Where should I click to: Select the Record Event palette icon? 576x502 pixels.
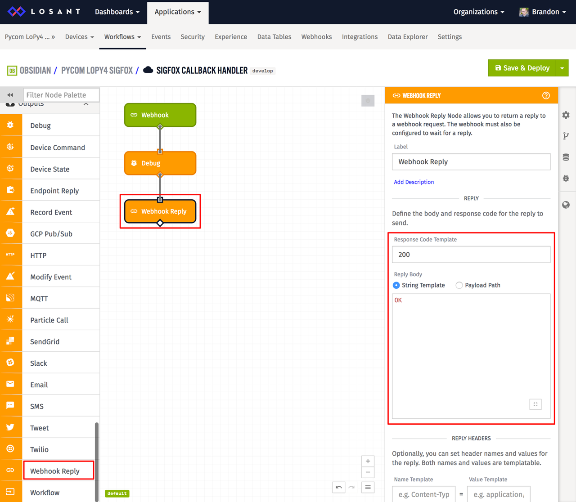coord(10,211)
